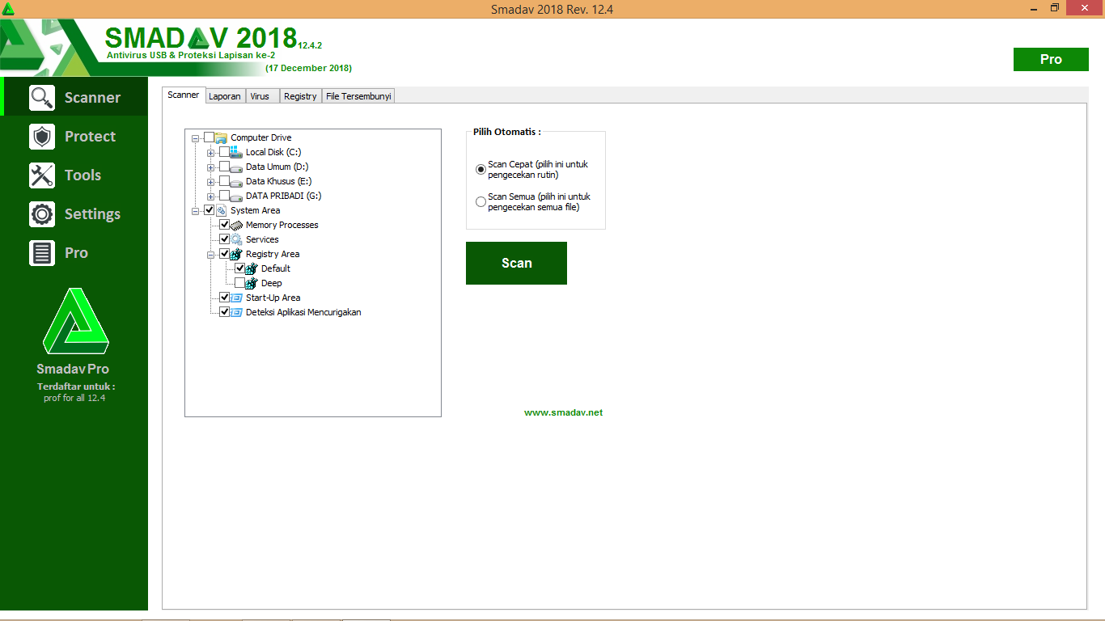Switch to the File Tersembunyi tab
Screen dimensions: 1105x621
pos(358,96)
